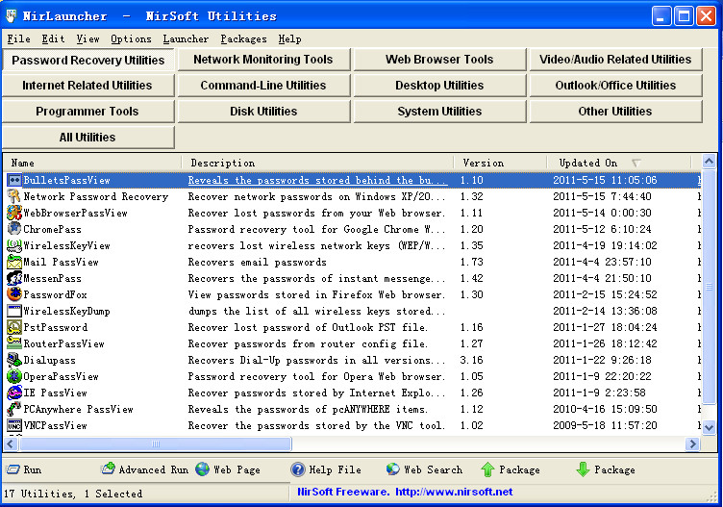
Task: Show the All Utilities category
Action: click(x=87, y=138)
